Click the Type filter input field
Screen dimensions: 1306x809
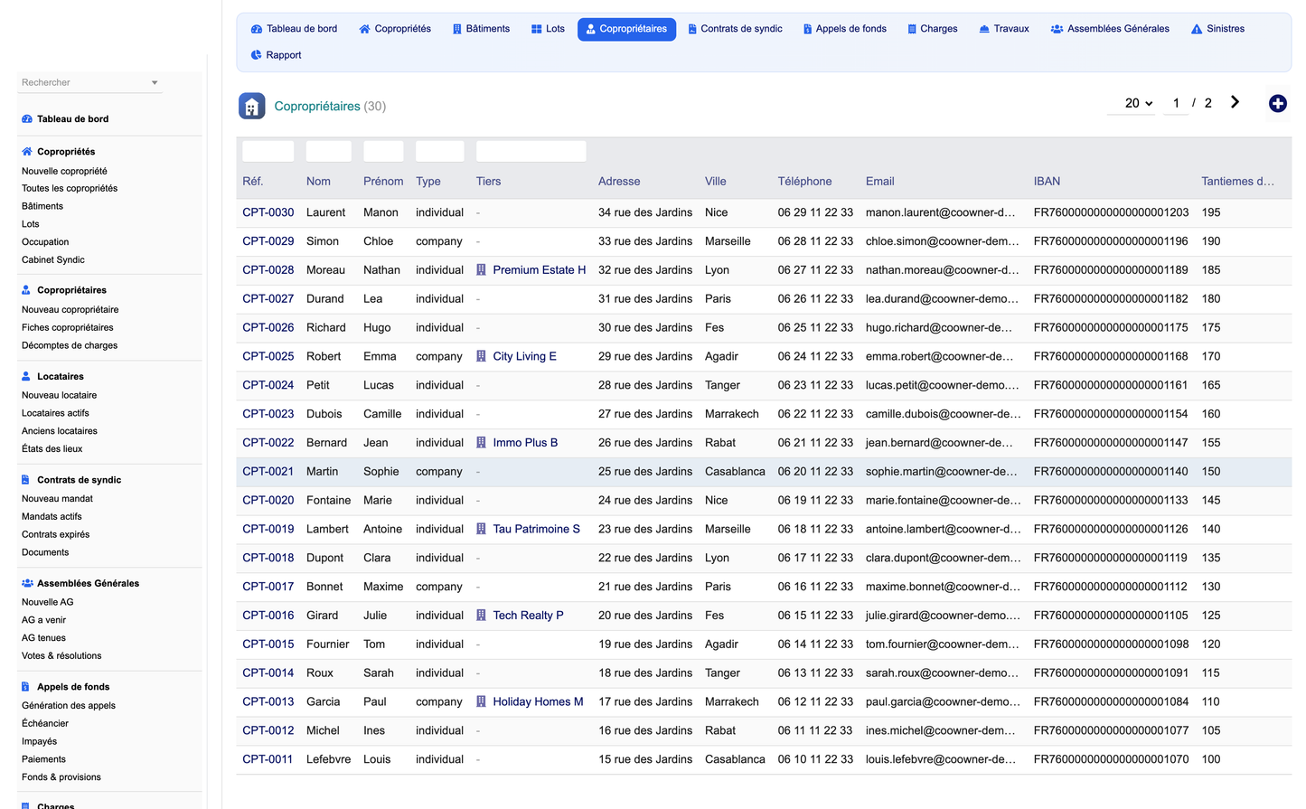click(439, 151)
